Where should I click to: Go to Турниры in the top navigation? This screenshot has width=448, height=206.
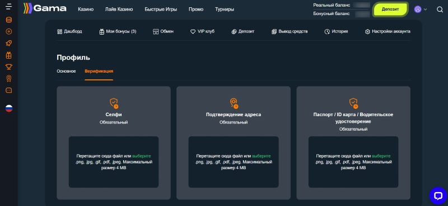pos(225,9)
